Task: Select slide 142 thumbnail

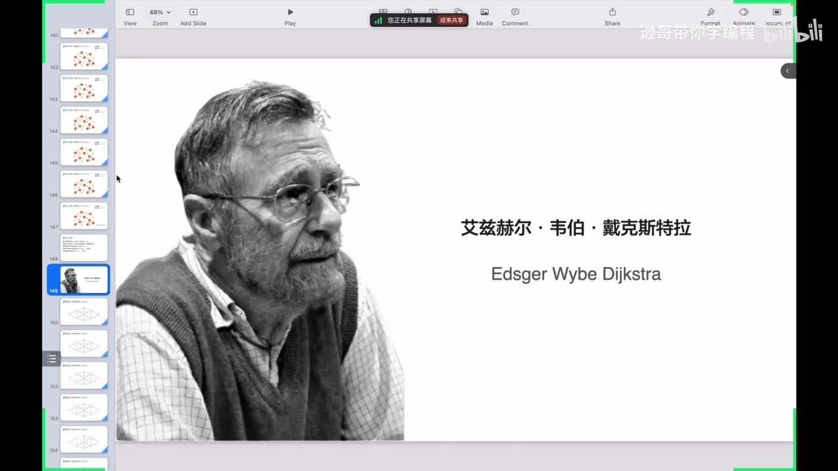Action: 84,56
